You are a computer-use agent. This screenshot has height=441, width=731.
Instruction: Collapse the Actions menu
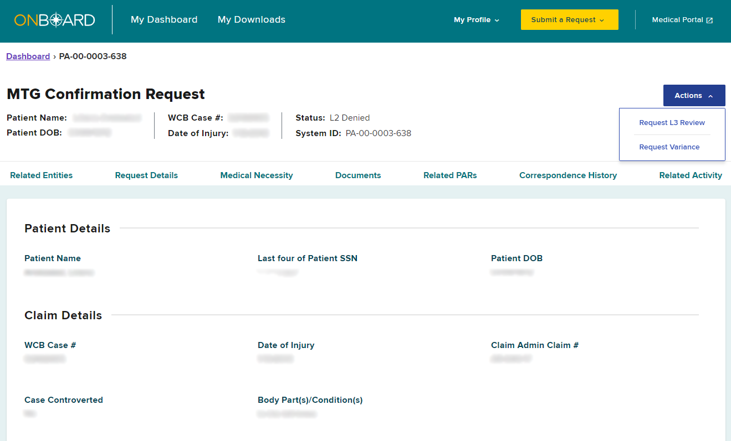coord(694,96)
